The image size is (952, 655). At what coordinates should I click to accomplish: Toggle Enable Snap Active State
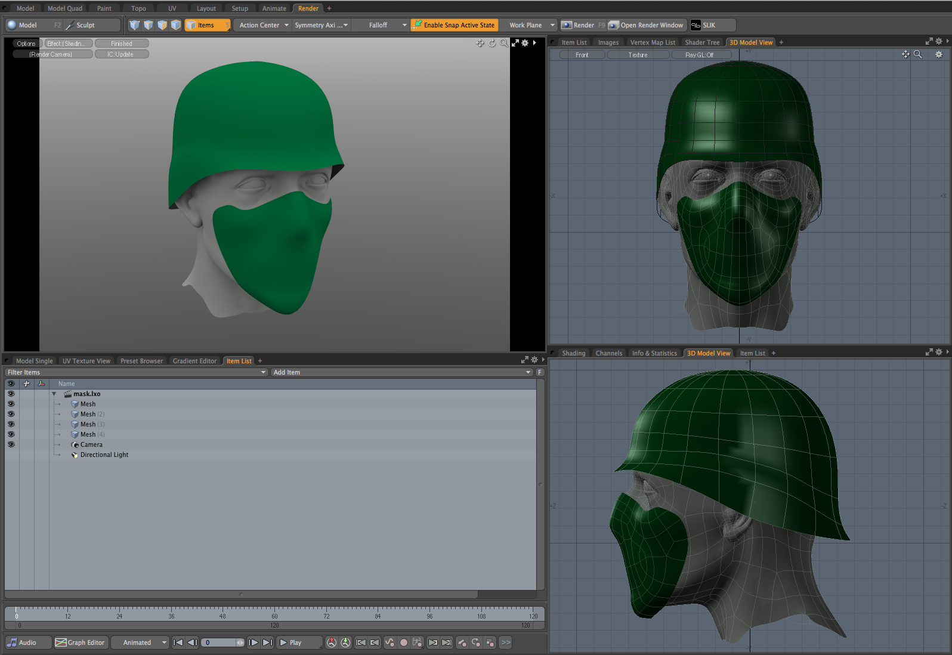[453, 25]
